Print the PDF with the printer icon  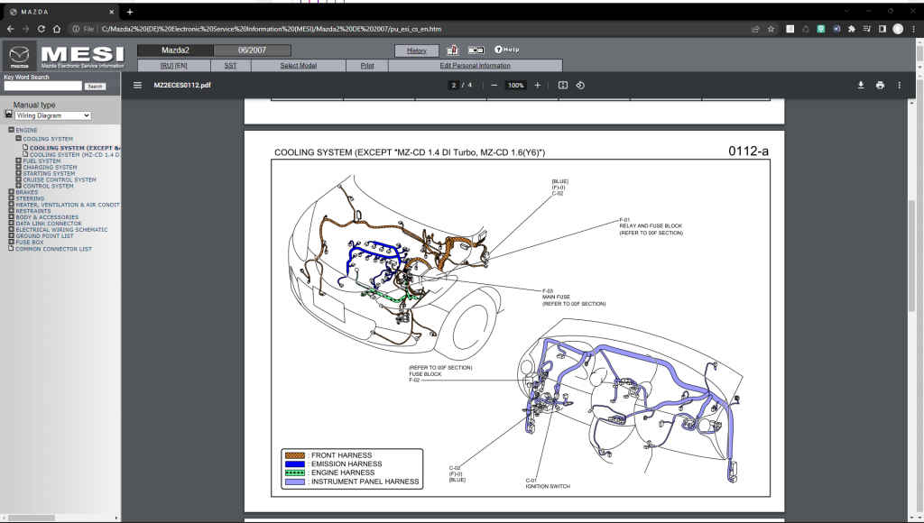(880, 85)
